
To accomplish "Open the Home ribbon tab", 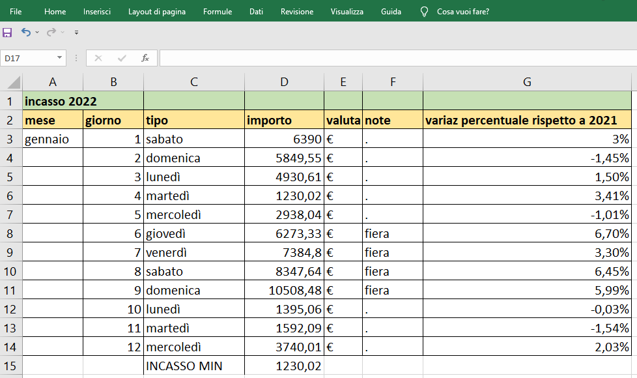I will (55, 11).
